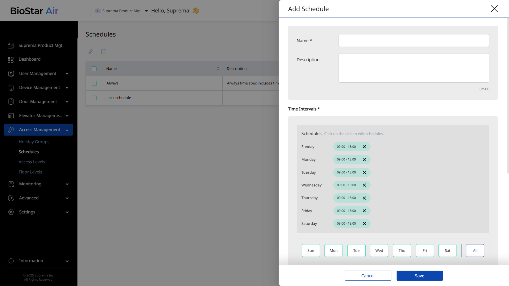
Task: Click the Dashboard sidebar icon
Action: [x=11, y=60]
